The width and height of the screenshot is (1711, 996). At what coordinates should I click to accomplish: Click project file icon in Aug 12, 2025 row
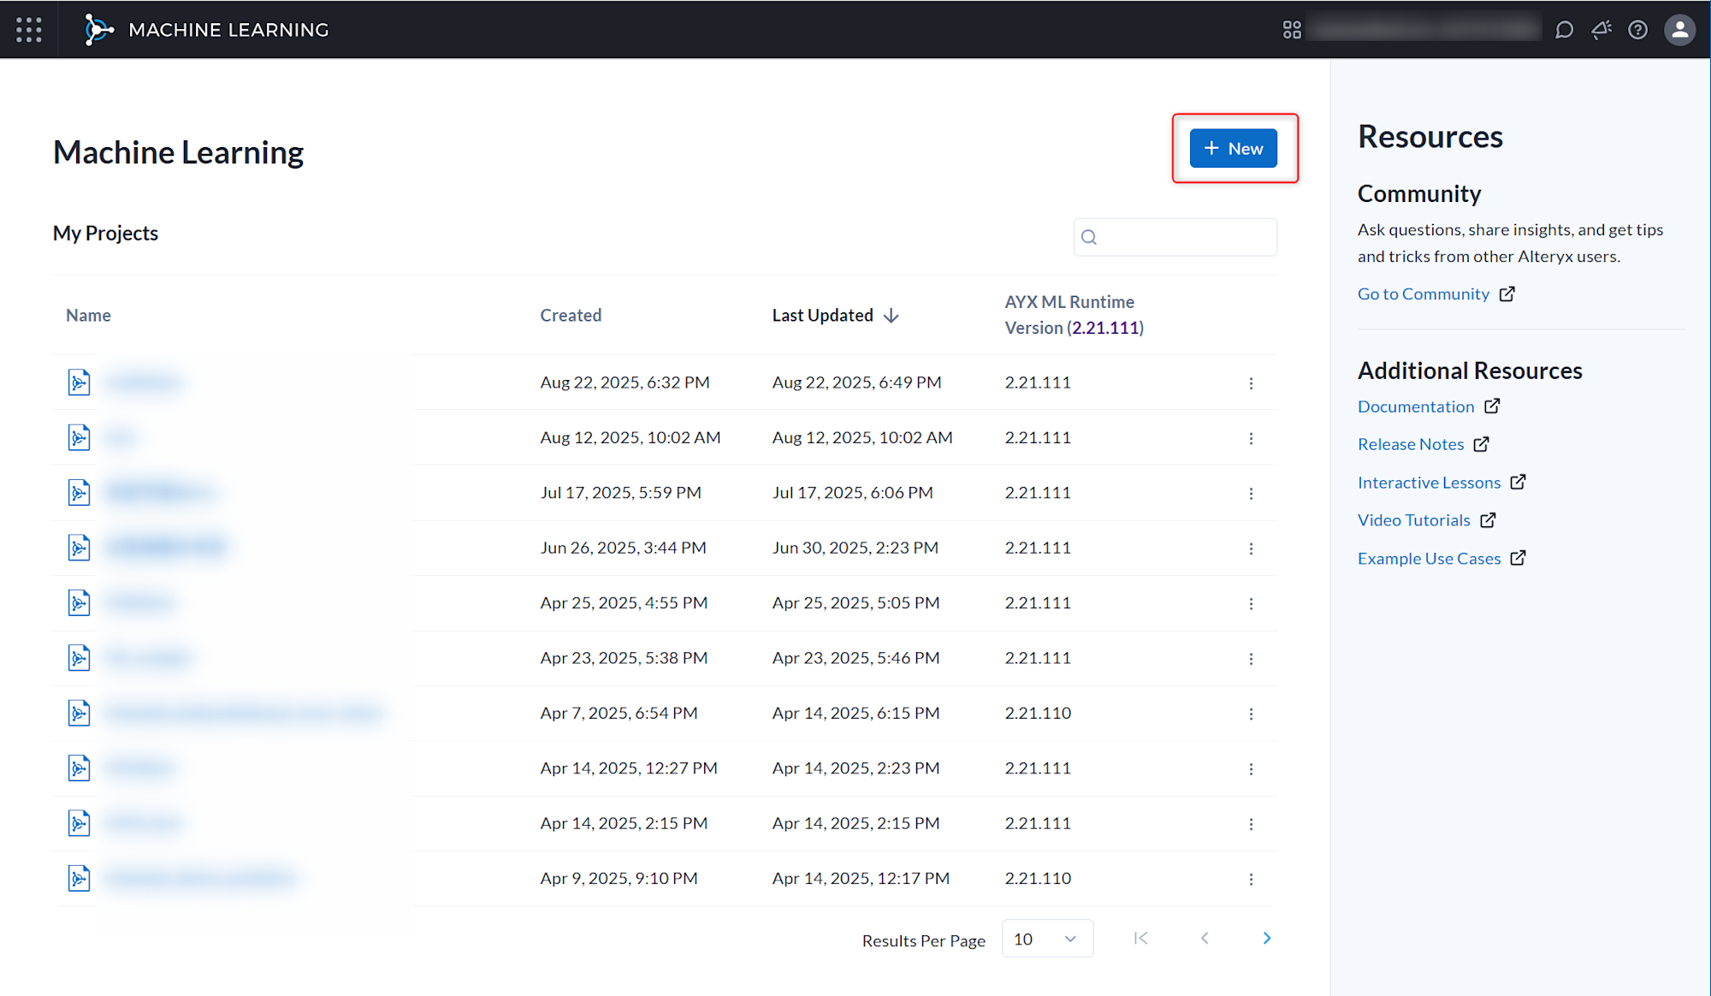[x=79, y=437]
